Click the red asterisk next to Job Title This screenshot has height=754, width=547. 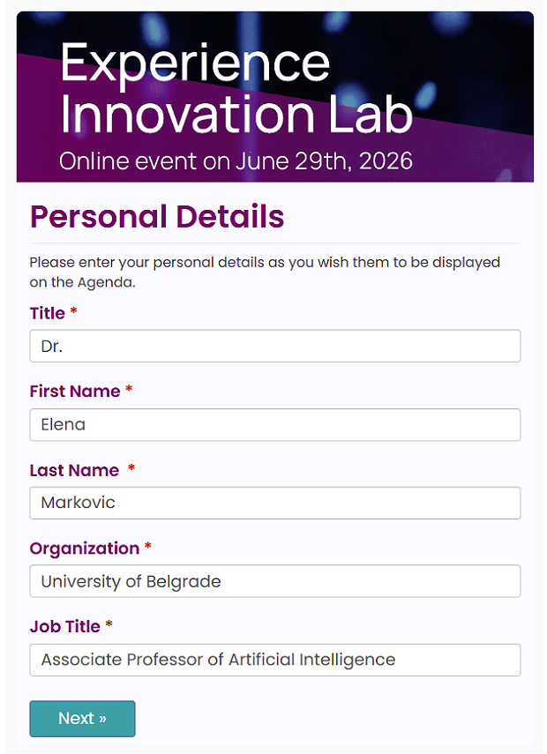point(109,625)
